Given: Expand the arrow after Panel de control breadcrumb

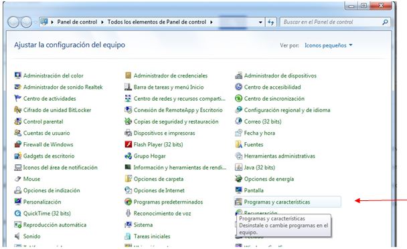Looking at the screenshot, I should 102,22.
